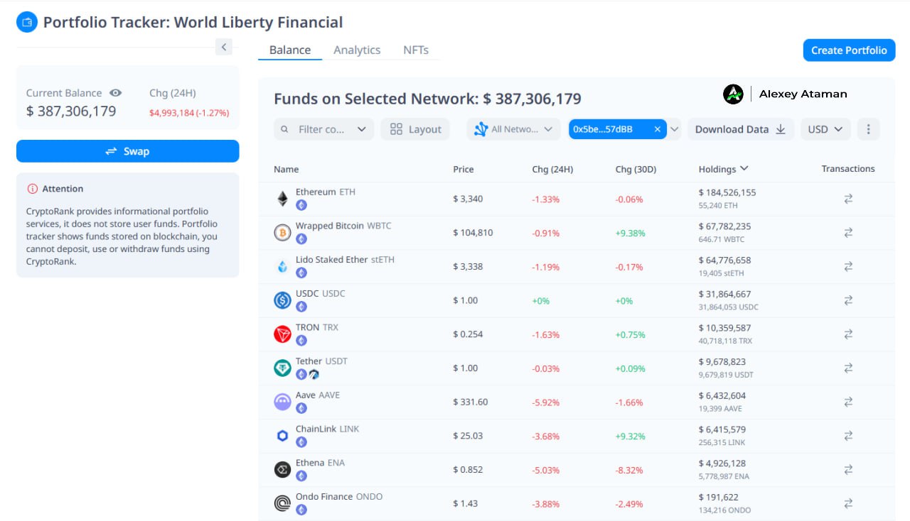
Task: Open transactions for Lido Staked Ether
Action: pos(848,266)
